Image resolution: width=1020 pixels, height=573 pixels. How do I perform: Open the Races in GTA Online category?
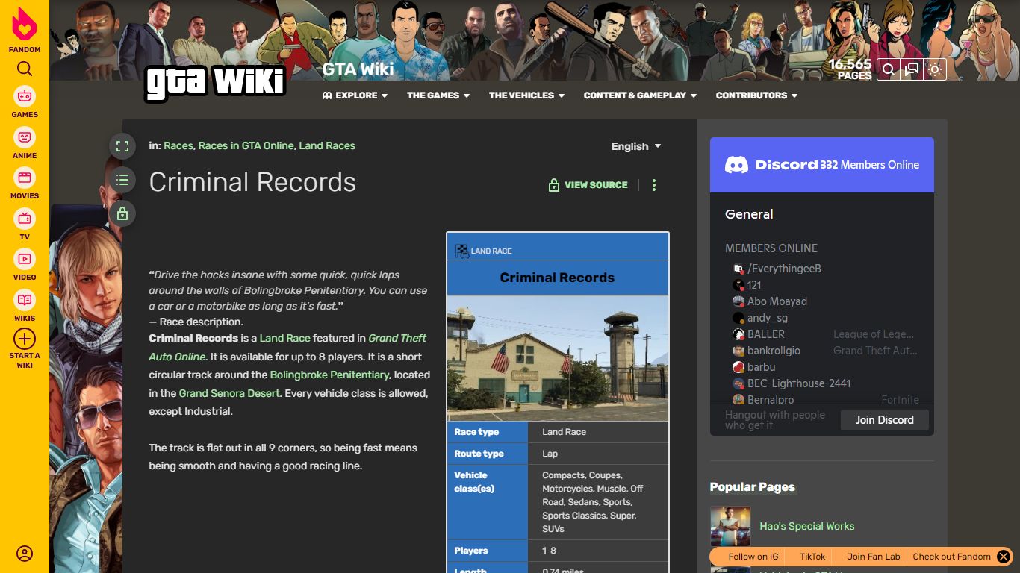[246, 146]
